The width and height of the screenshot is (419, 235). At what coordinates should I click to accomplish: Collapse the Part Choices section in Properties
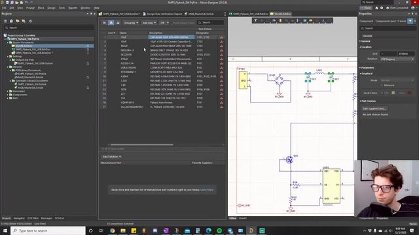tap(368, 101)
